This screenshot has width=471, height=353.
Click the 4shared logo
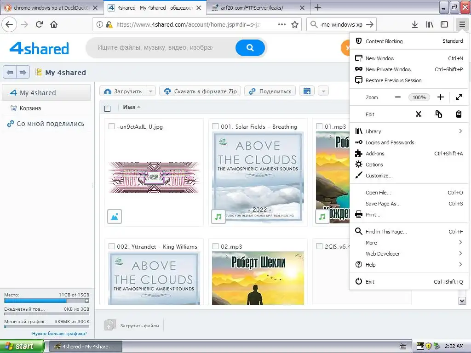click(39, 48)
